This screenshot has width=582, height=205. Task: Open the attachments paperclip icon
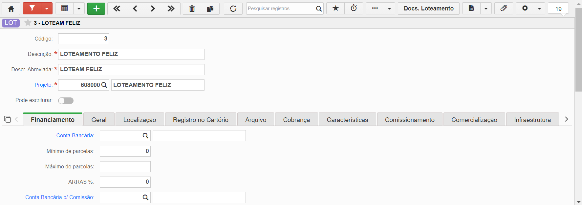(504, 9)
